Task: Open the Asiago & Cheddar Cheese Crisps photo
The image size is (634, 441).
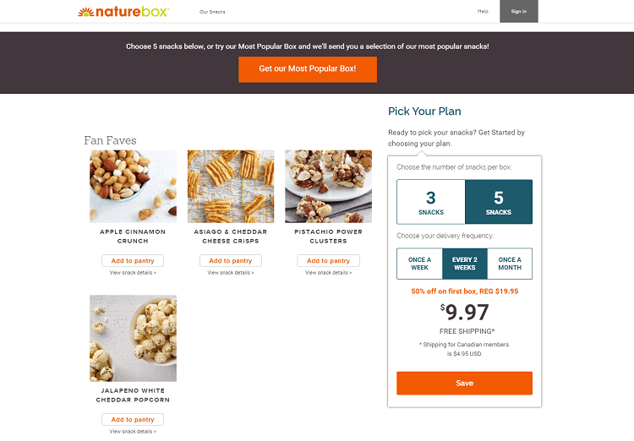Action: point(231,186)
